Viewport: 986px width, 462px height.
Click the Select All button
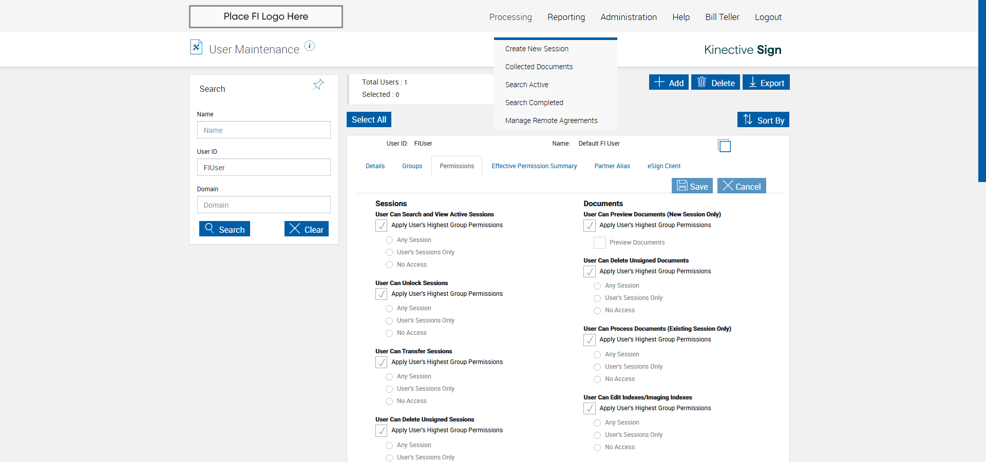(x=369, y=119)
